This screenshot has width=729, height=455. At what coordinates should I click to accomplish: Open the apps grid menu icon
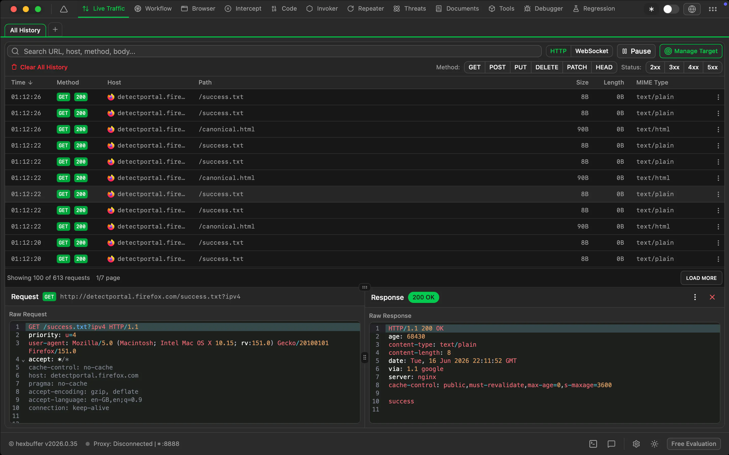(x=713, y=9)
